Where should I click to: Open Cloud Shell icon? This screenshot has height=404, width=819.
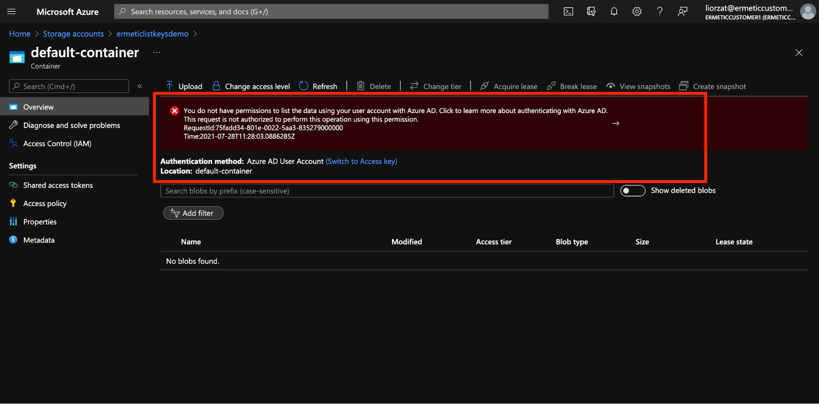click(x=568, y=11)
